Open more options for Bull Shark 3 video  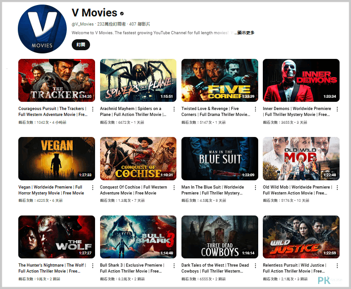click(x=174, y=266)
